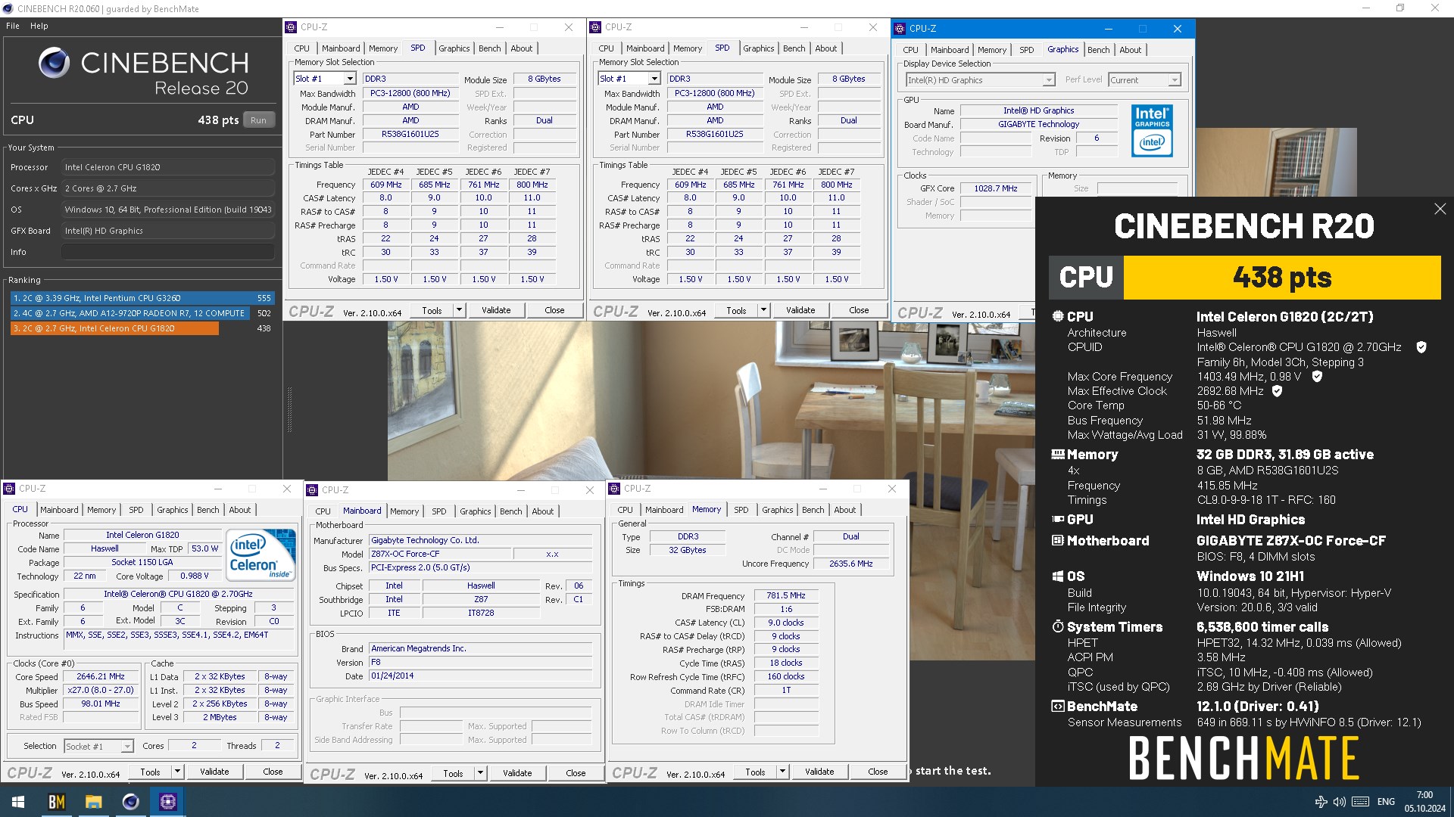This screenshot has height=817, width=1454.
Task: Open the Windows Start menu
Action: [x=18, y=802]
